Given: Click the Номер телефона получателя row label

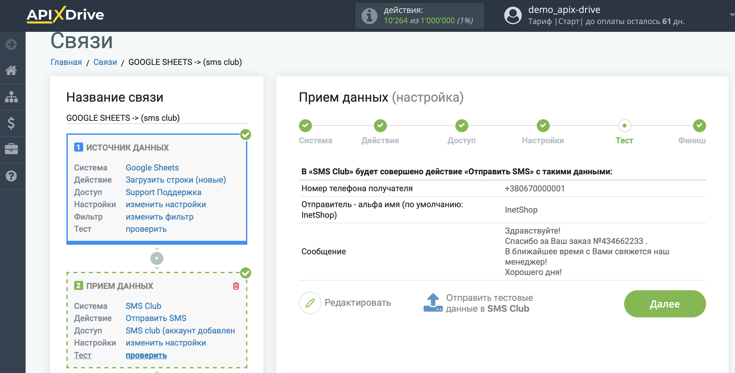Looking at the screenshot, I should (357, 189).
